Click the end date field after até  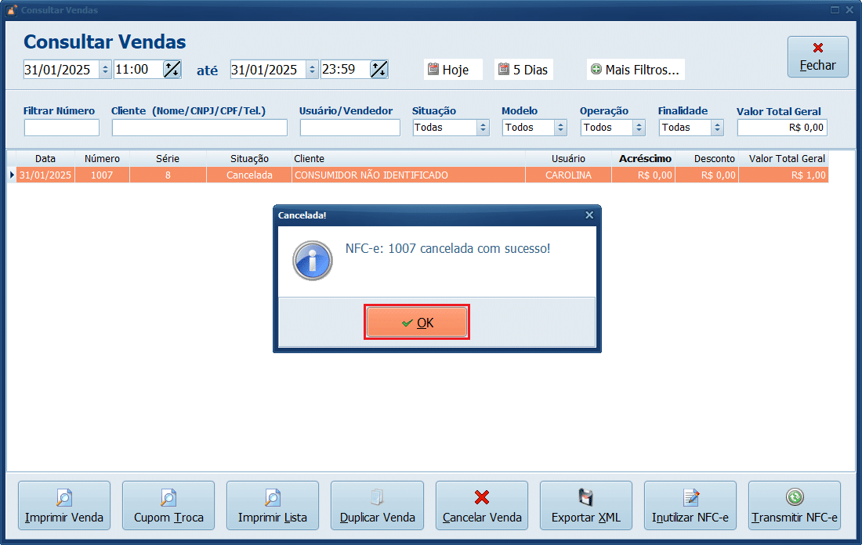pyautogui.click(x=268, y=69)
